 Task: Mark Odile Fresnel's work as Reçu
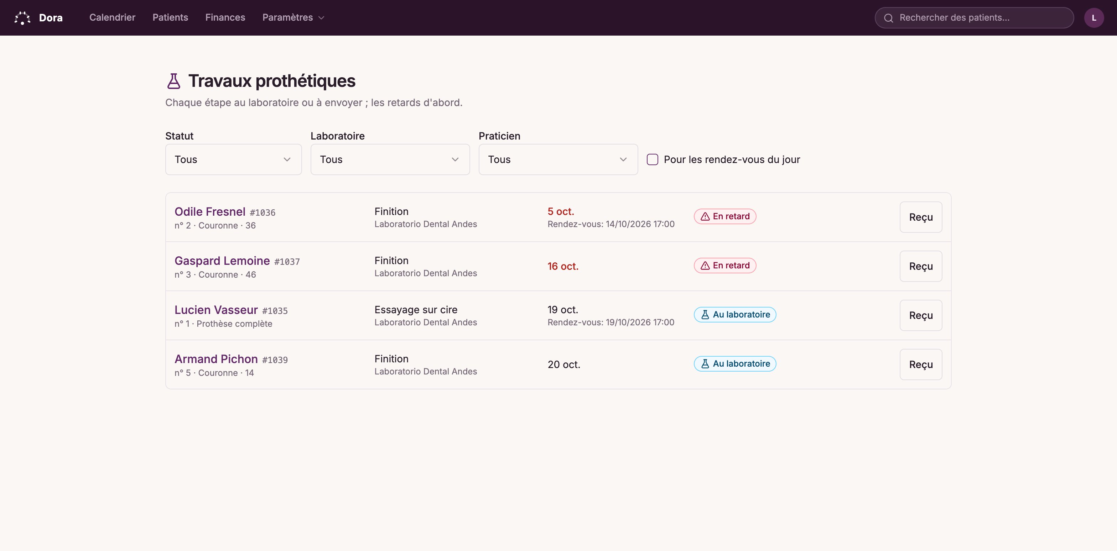click(x=921, y=217)
